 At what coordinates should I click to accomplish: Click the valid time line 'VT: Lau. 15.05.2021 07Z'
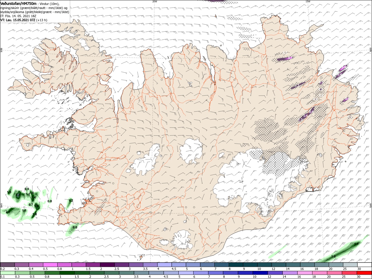point(18,20)
